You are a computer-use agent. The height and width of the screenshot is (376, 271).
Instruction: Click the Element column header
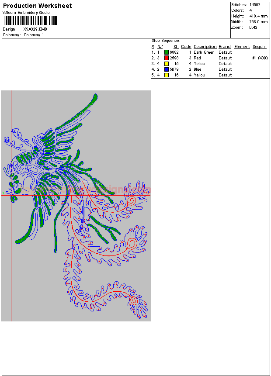coord(242,47)
